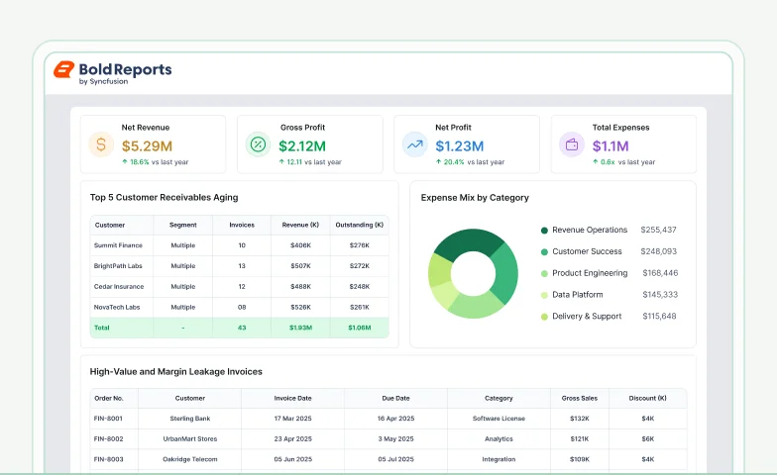Screen dimensions: 777x475
Task: Click the Bold Reports logo icon
Action: click(x=63, y=69)
